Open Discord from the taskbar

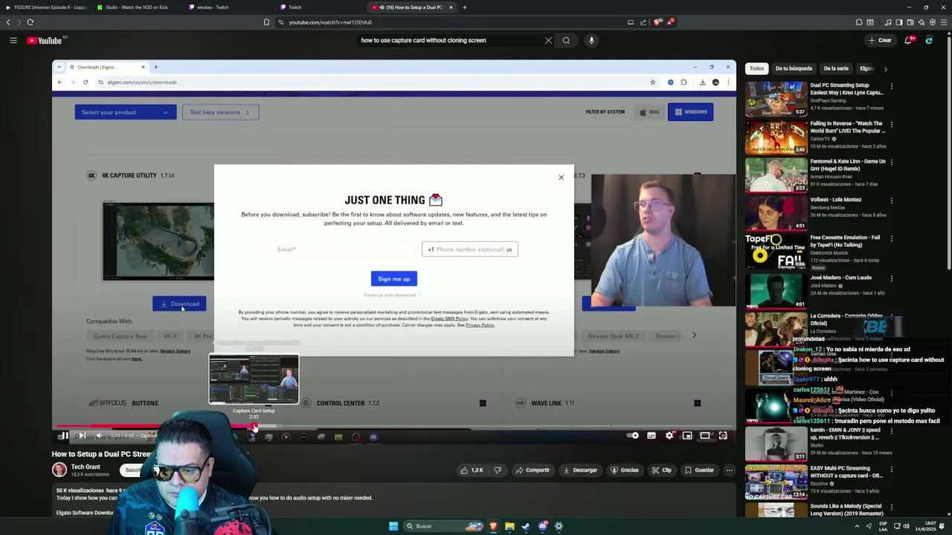pyautogui.click(x=542, y=526)
